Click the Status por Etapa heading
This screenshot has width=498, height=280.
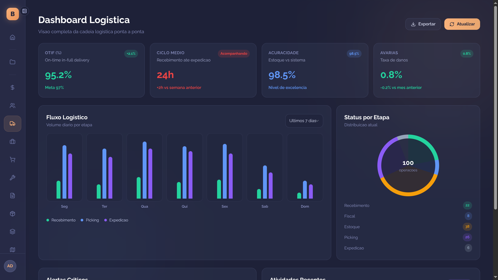(367, 117)
